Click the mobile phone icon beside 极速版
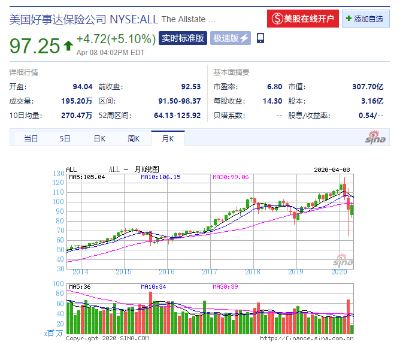Image resolution: width=403 pixels, height=351 pixels. (260, 38)
